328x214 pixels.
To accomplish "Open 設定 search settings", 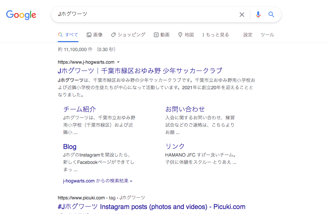I will pyautogui.click(x=248, y=35).
